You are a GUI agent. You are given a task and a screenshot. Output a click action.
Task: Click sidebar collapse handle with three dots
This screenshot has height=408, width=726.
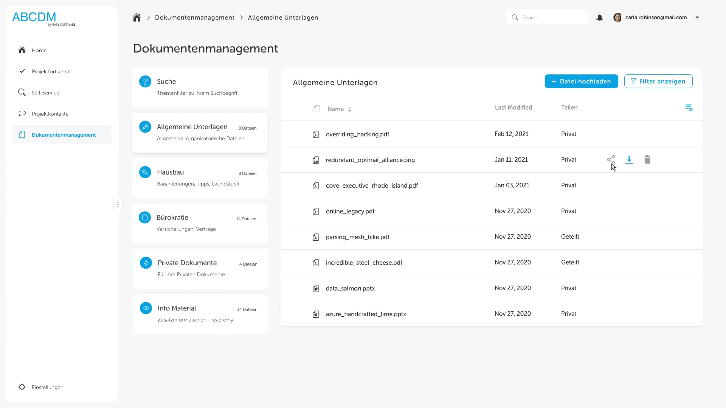118,204
